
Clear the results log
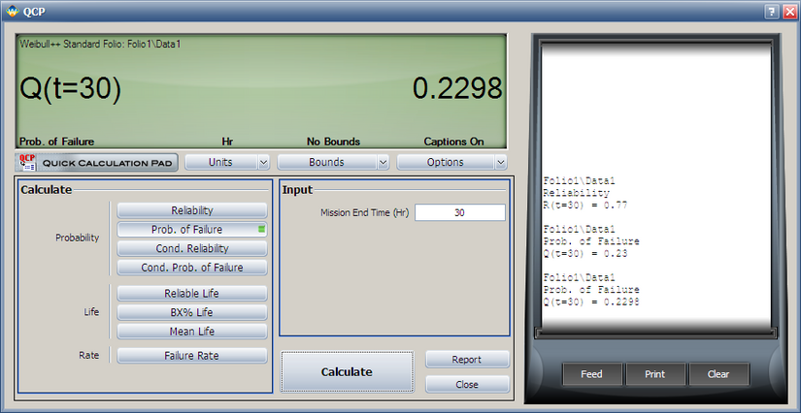point(718,374)
